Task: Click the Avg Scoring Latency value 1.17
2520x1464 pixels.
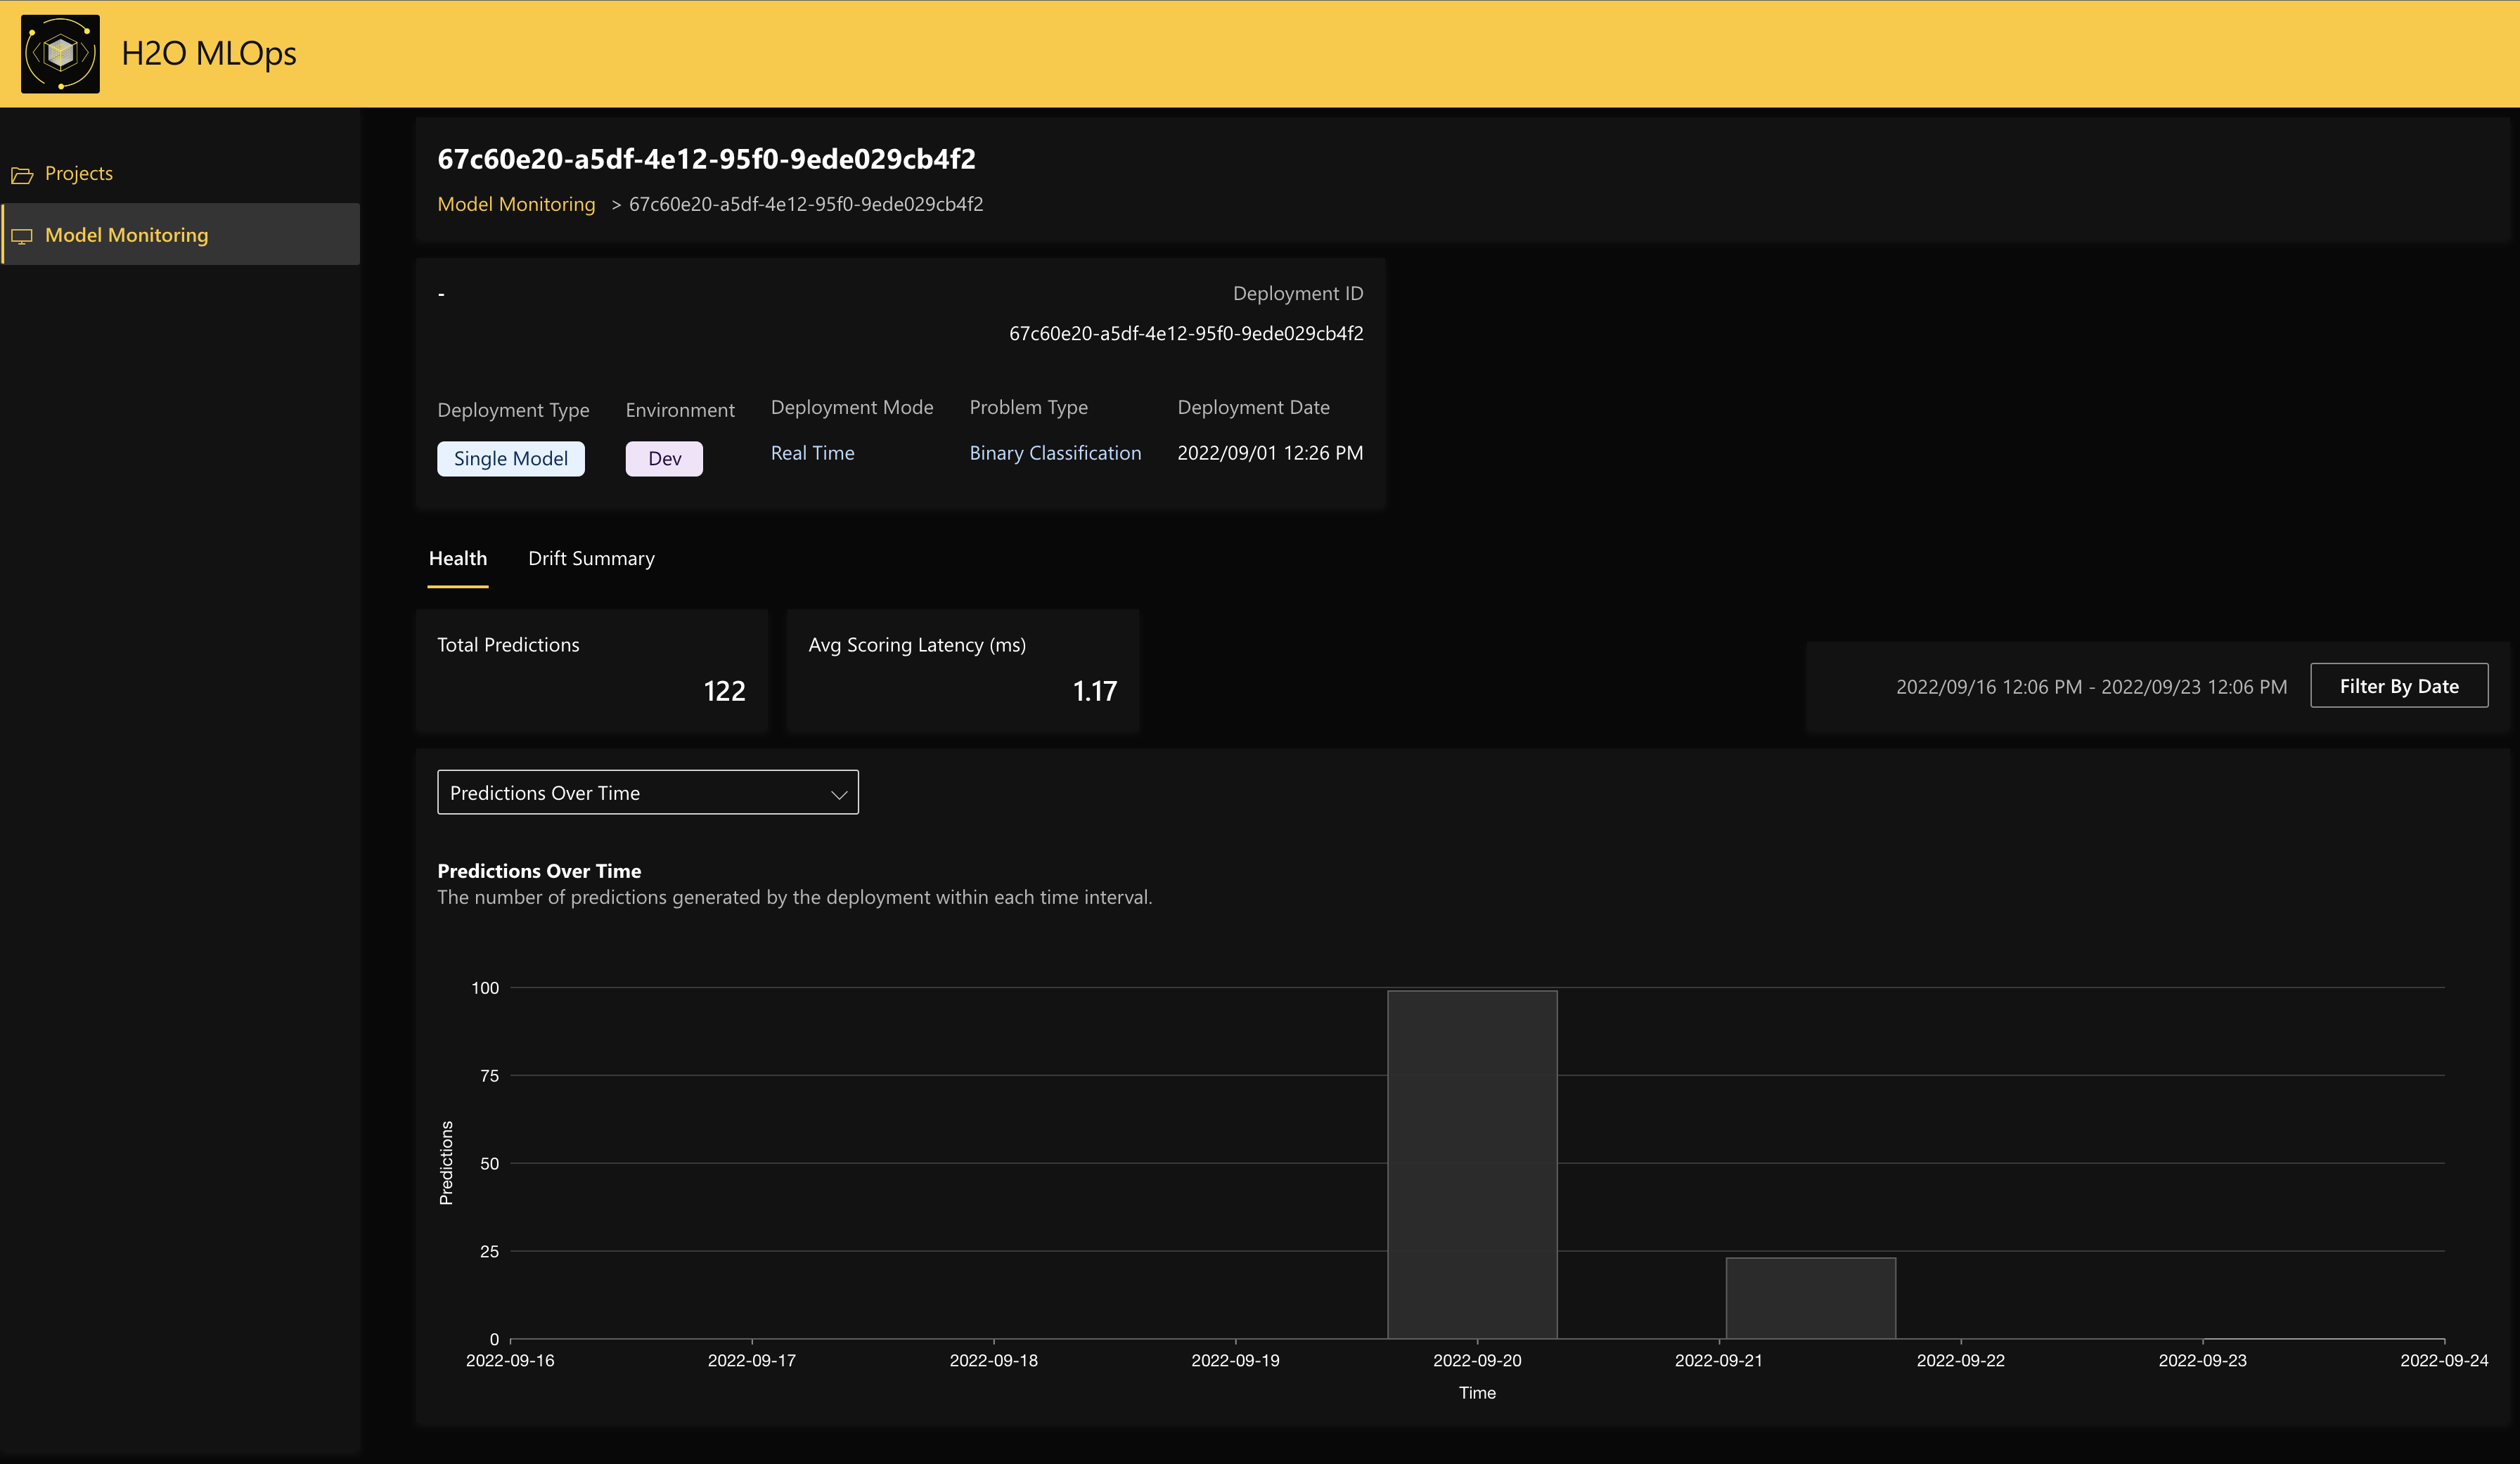Action: click(1094, 690)
